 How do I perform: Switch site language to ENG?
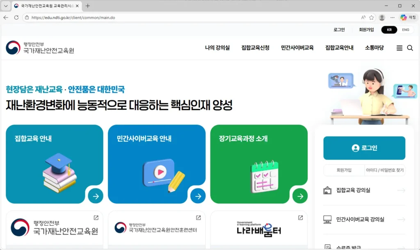(405, 30)
